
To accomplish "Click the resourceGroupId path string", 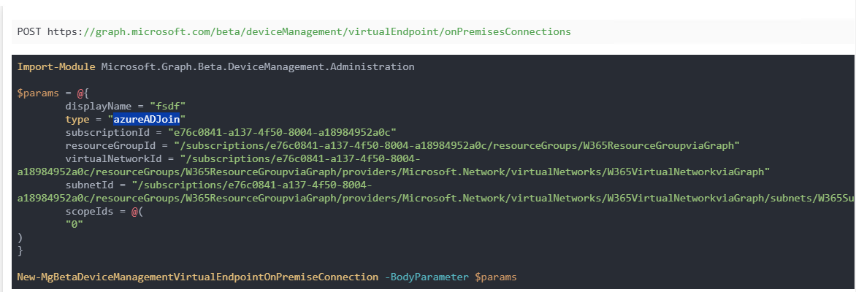I will pyautogui.click(x=457, y=145).
